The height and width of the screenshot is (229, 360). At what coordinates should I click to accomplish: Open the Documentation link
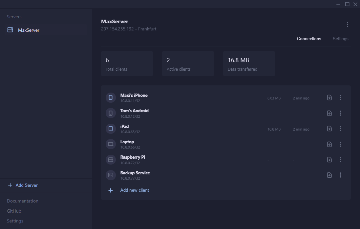22,201
